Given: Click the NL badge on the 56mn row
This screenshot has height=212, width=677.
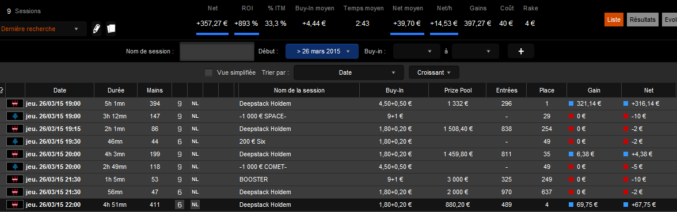Looking at the screenshot, I should click(195, 192).
